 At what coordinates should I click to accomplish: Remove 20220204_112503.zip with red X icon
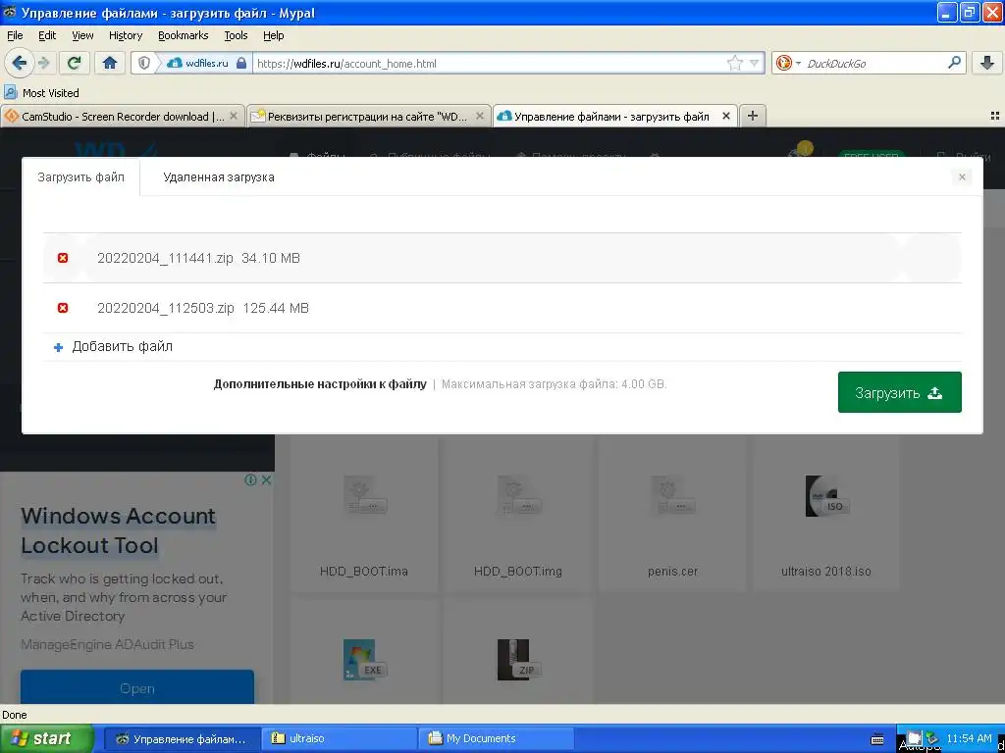[x=63, y=308]
